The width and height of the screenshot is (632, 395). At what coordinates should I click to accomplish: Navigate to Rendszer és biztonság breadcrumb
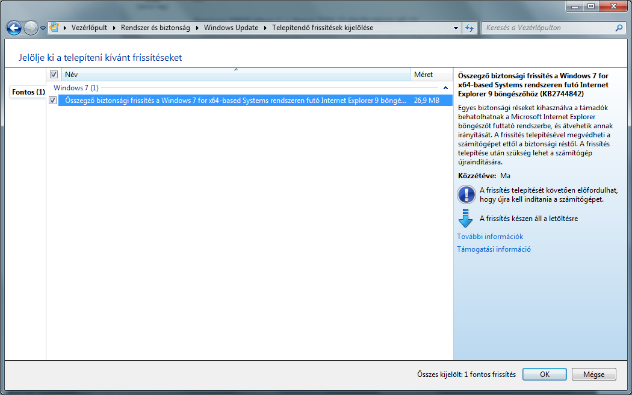(155, 28)
